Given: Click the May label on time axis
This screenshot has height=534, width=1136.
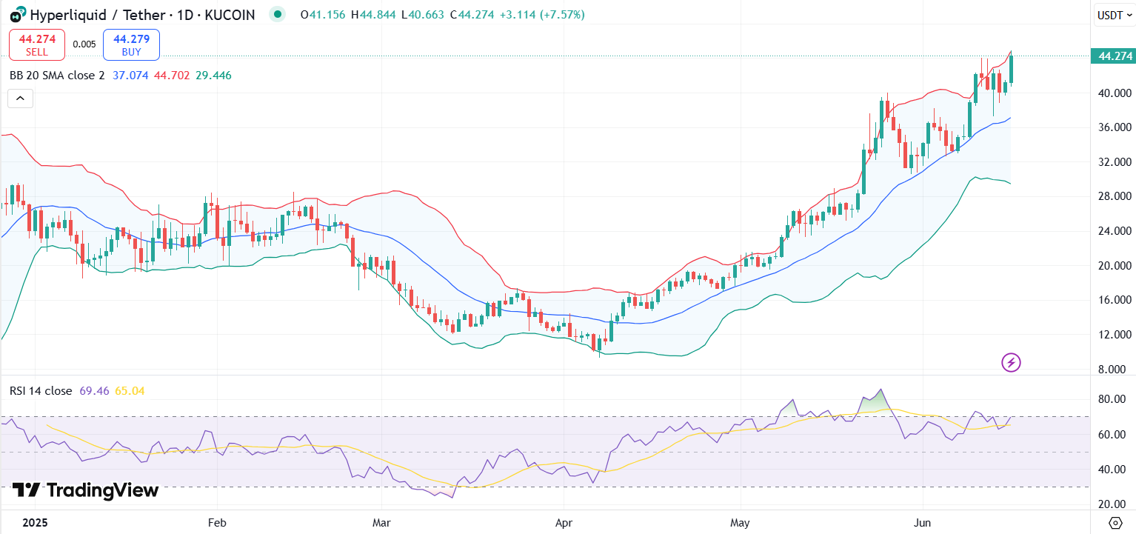Looking at the screenshot, I should pos(741,523).
